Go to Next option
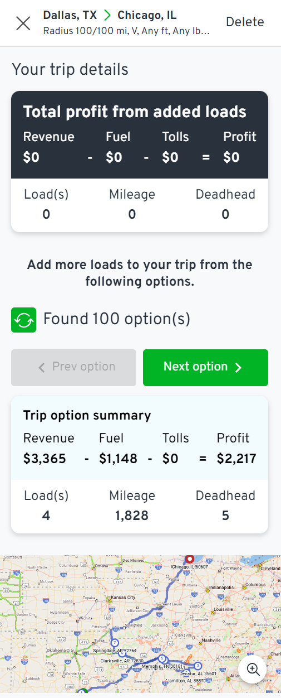Image resolution: width=281 pixels, height=698 pixels. pos(205,367)
